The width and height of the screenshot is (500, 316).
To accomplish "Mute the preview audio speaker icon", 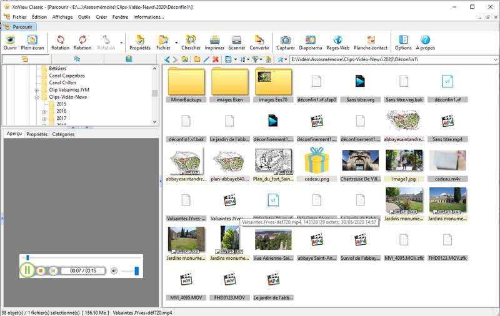I will pos(114,271).
